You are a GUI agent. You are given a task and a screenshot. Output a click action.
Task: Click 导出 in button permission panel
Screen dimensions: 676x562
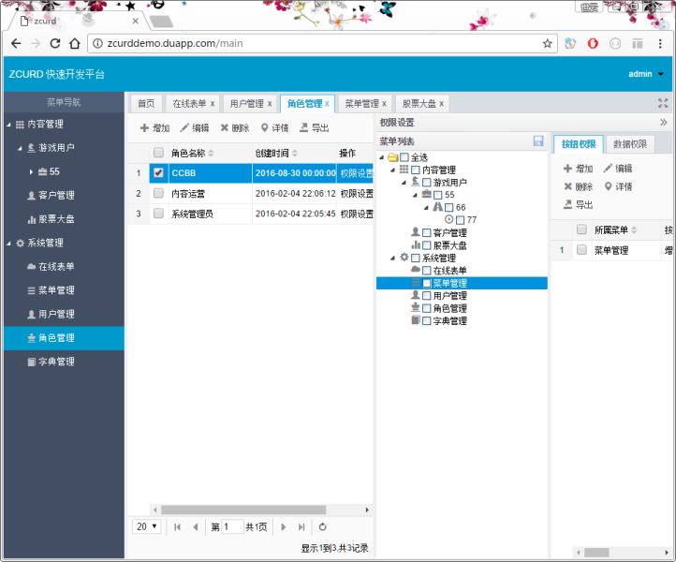tap(579, 205)
